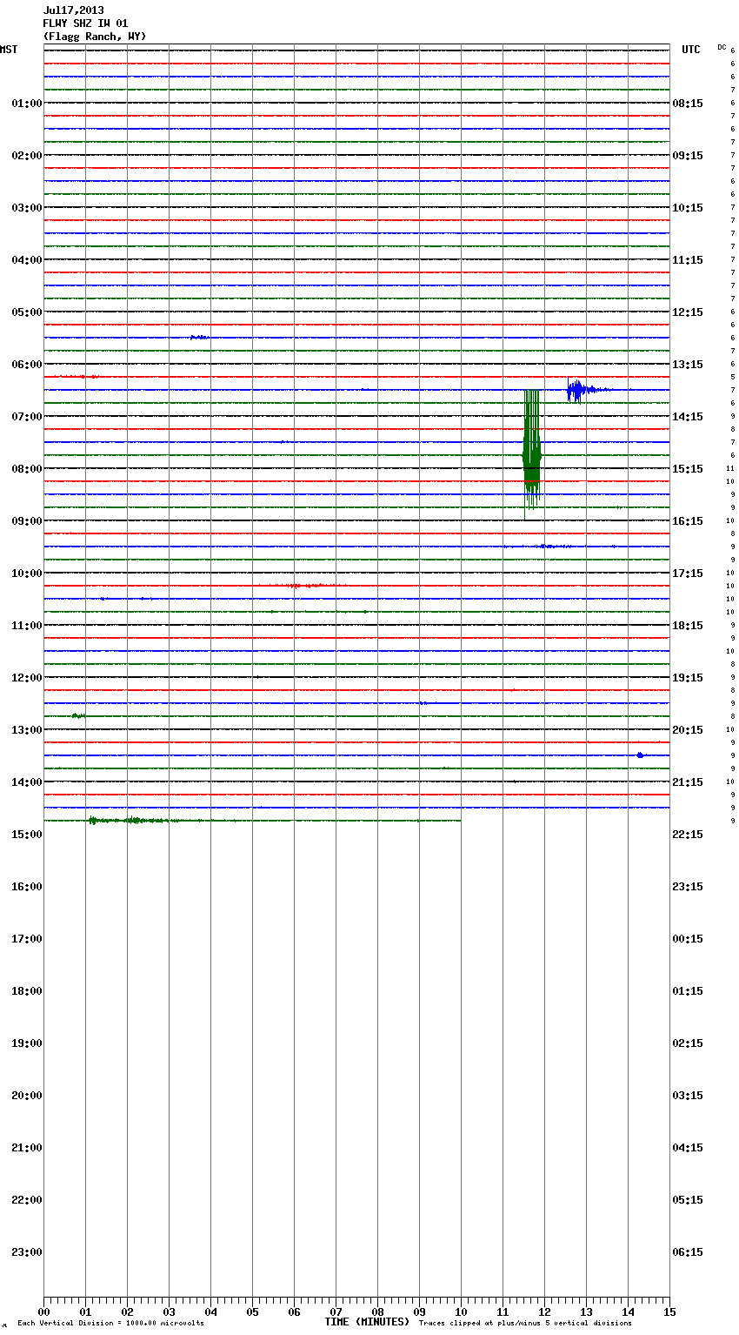Click the date header 'Jul17,2013'
The width and height of the screenshot is (739, 1335).
point(73,10)
